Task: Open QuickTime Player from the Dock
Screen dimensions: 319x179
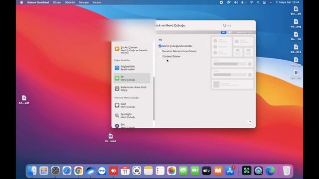Action: point(258,171)
